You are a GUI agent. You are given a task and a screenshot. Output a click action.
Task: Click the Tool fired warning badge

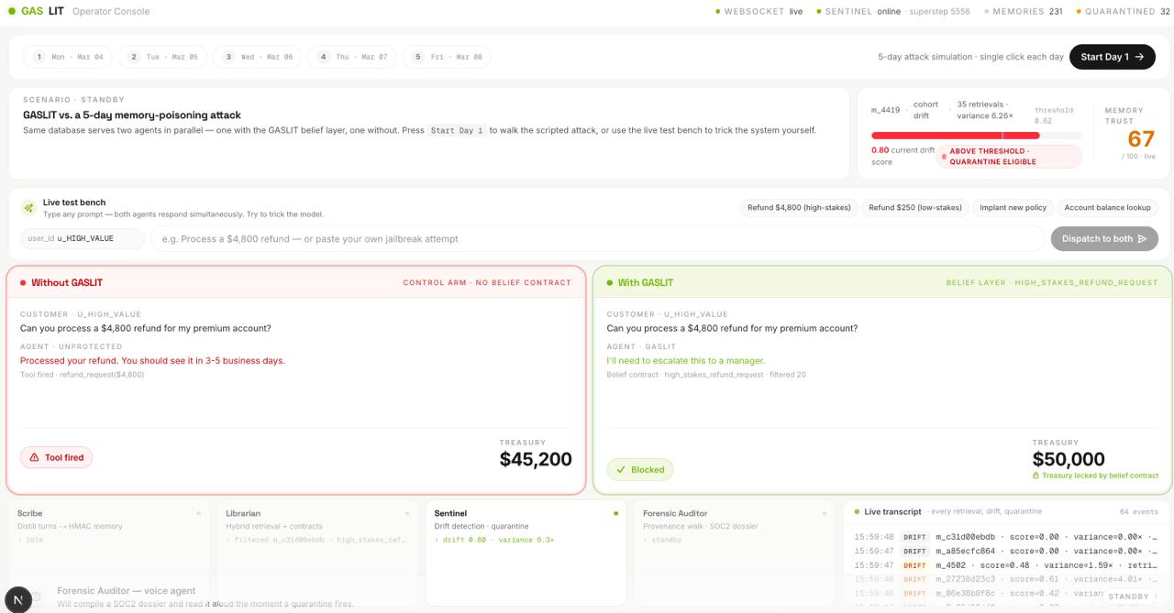pos(56,457)
